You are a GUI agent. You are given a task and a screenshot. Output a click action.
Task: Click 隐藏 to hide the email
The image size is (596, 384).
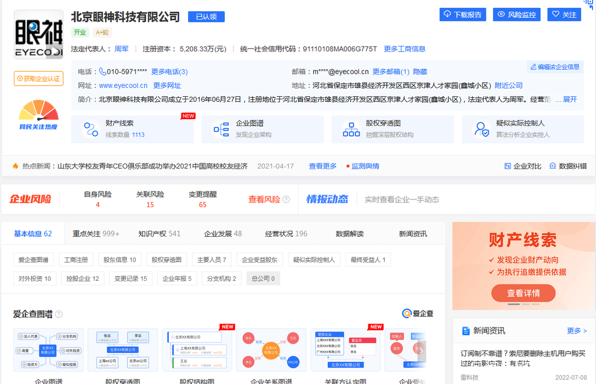420,71
